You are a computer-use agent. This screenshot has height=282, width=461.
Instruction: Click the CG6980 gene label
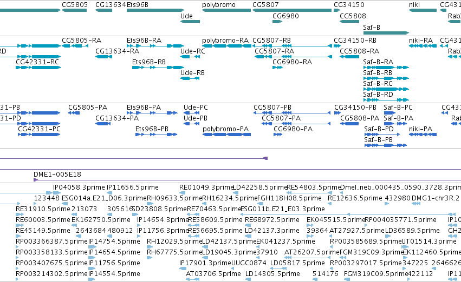[x=285, y=16]
